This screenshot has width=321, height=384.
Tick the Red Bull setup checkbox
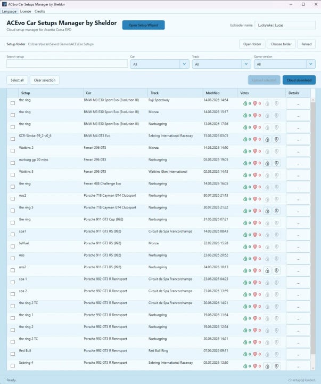[x=13, y=354]
